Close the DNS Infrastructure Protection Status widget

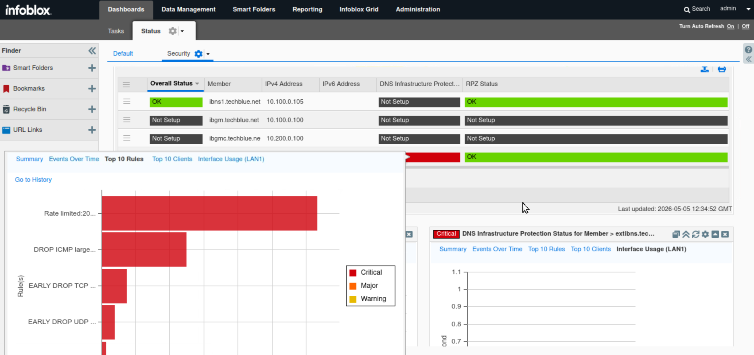click(725, 234)
